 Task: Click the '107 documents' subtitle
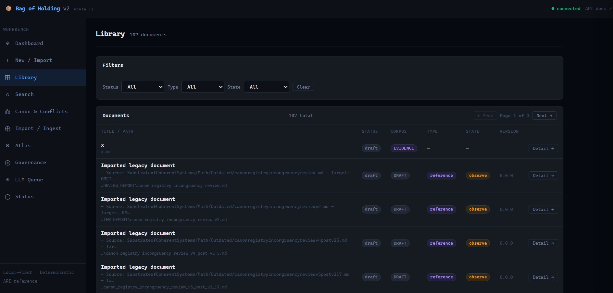tap(148, 35)
